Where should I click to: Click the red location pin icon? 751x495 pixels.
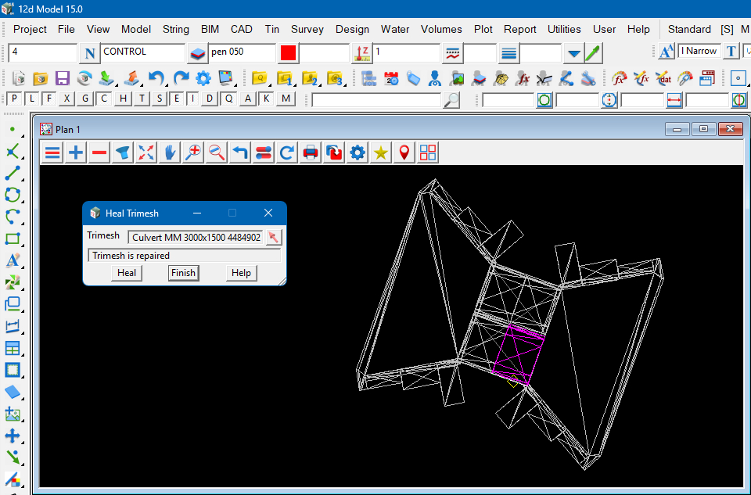(404, 152)
